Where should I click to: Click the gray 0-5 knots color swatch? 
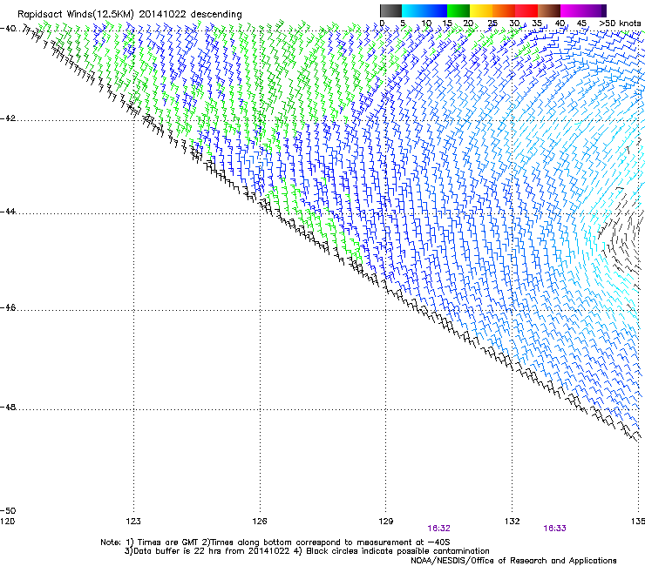390,10
